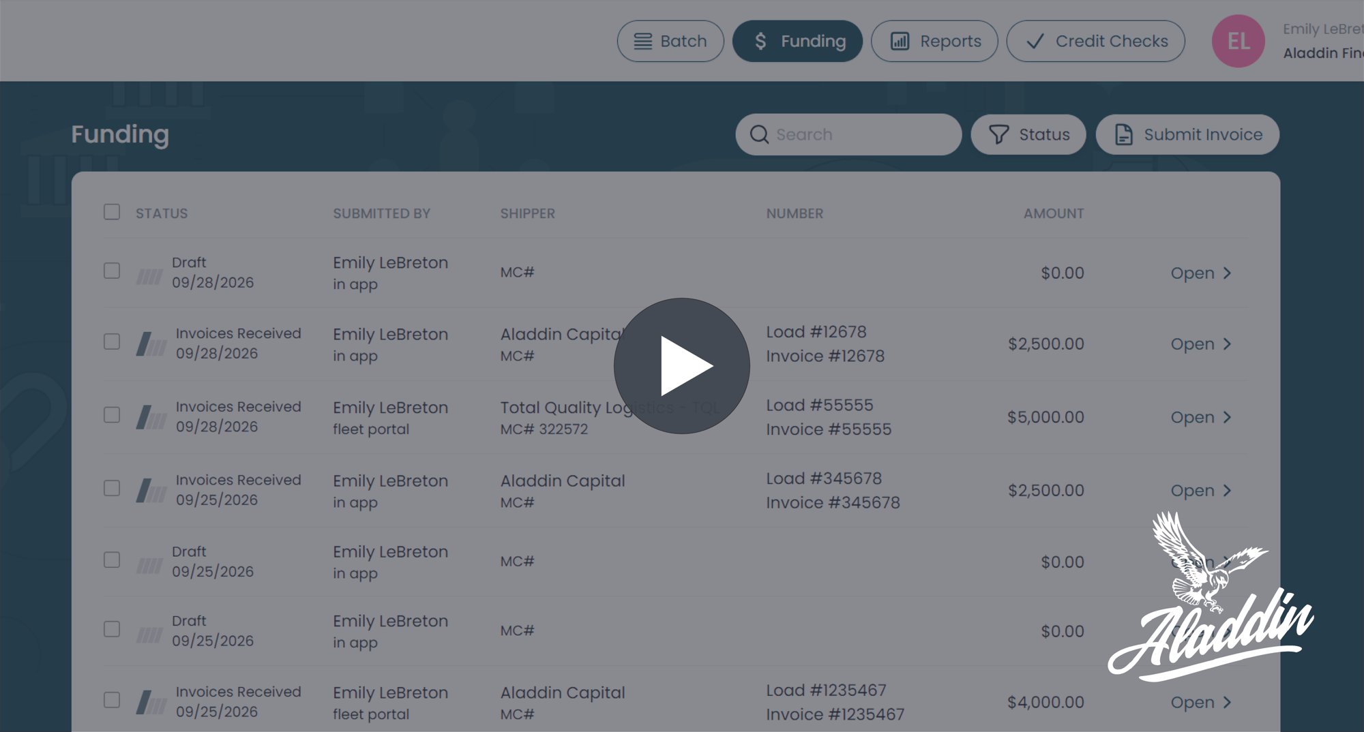The width and height of the screenshot is (1364, 732).
Task: Click the status progress icon for Invoice #345678
Action: (151, 490)
